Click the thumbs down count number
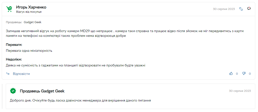Image resolution: width=258 pixels, height=112 pixels. pos(250,74)
